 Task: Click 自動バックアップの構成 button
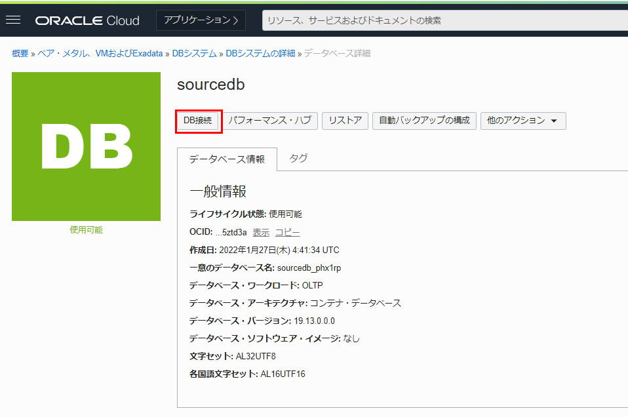pos(424,121)
